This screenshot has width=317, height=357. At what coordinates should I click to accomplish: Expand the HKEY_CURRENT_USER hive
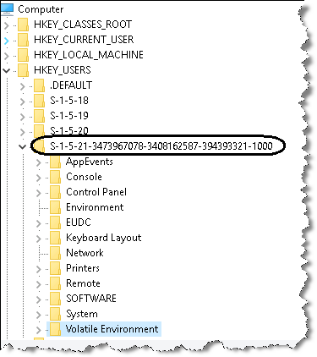[6, 41]
